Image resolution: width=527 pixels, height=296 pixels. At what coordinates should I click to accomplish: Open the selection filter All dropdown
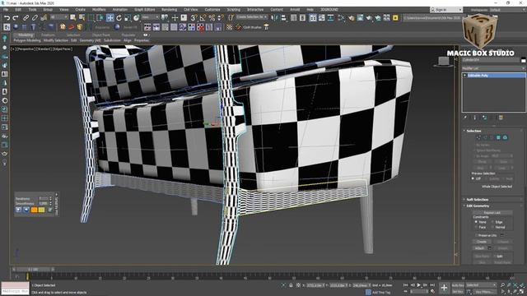(x=58, y=17)
